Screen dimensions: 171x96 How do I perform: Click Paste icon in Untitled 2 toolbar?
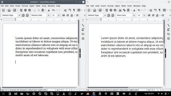[128, 10]
